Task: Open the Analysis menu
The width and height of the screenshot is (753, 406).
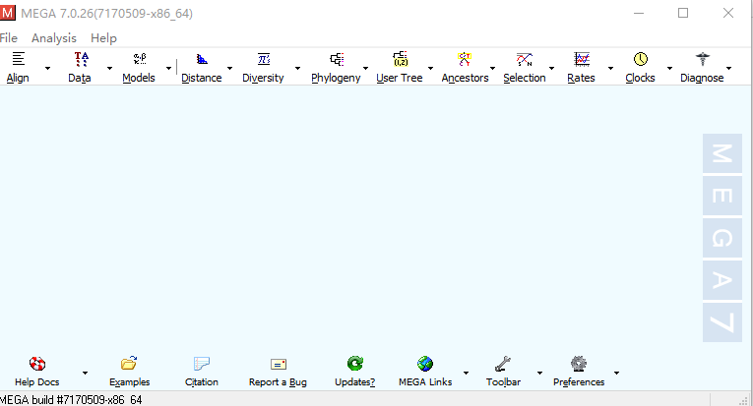Action: pos(54,38)
